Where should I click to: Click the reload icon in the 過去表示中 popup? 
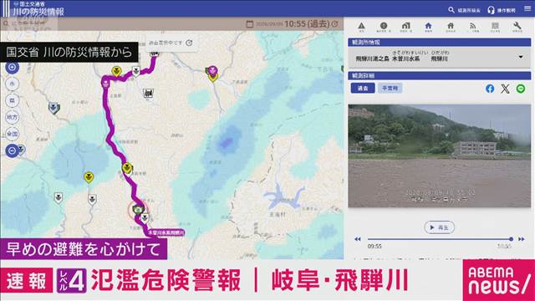190,43
